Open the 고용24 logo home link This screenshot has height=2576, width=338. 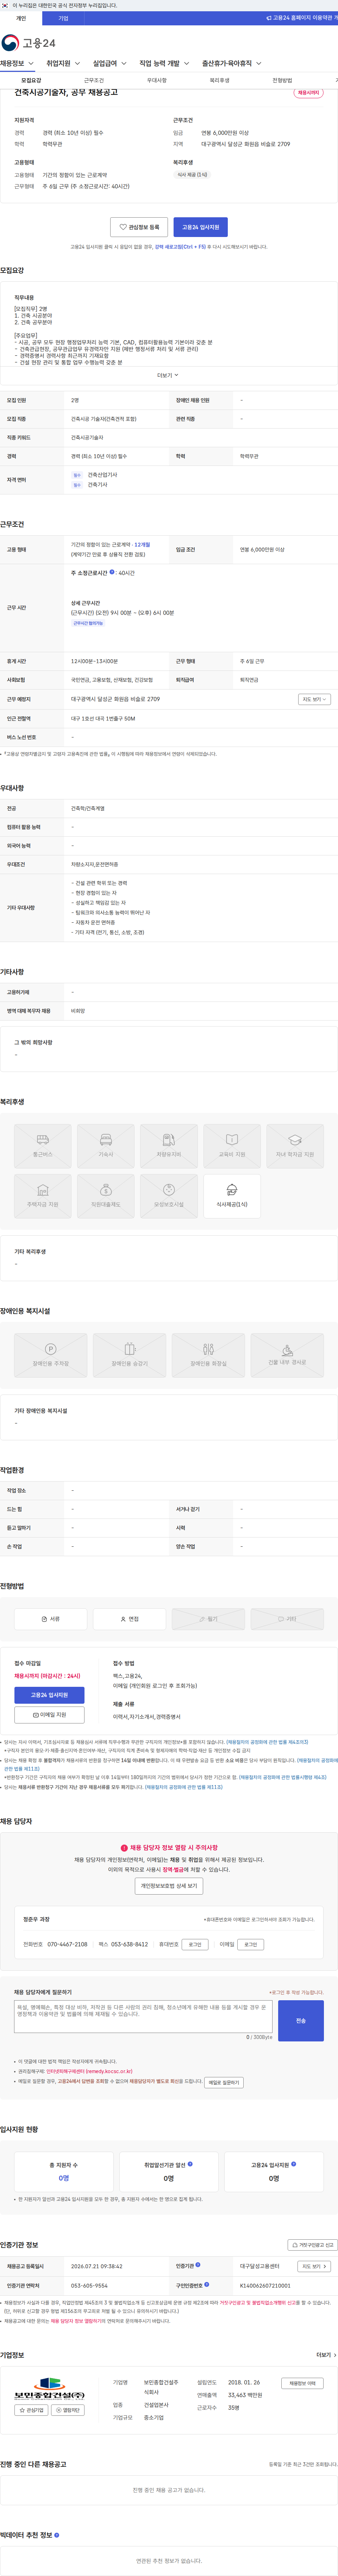tap(29, 43)
